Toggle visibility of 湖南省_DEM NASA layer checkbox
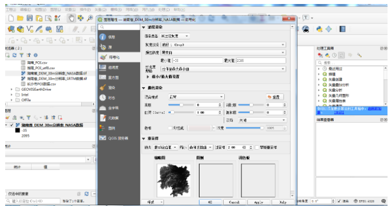Viewport: 391px width, 211px height. click(x=11, y=125)
